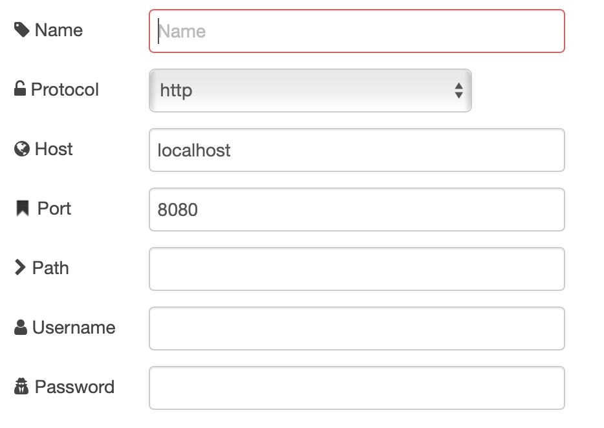Click the Port label text

54,209
